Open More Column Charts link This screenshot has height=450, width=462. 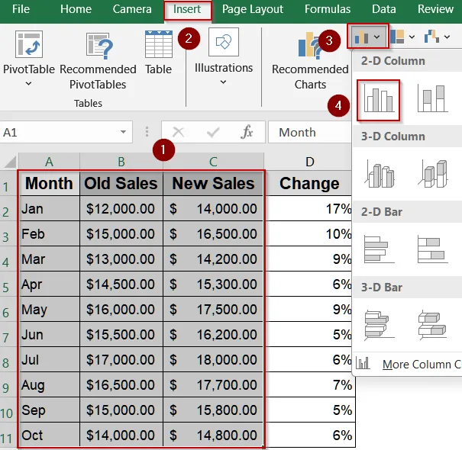[422, 365]
